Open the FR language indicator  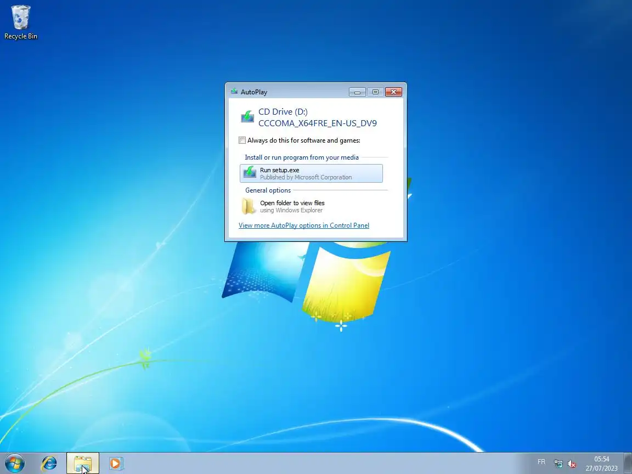pyautogui.click(x=541, y=462)
